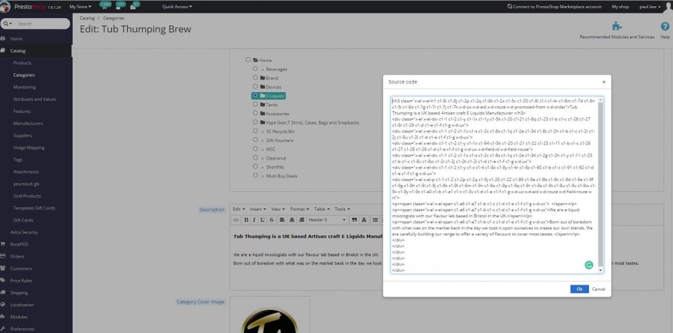Apply bold formatting in description editor
This screenshot has width=673, height=333.
(x=246, y=220)
